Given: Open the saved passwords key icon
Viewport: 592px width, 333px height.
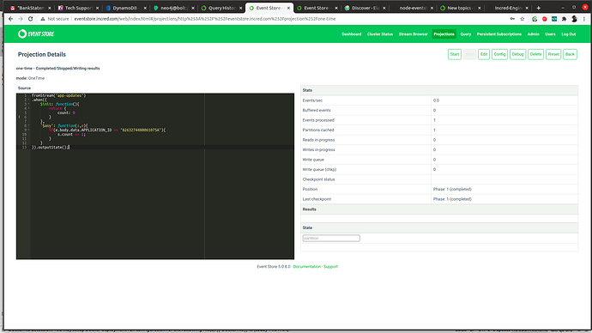Looking at the screenshot, I should tap(512, 19).
